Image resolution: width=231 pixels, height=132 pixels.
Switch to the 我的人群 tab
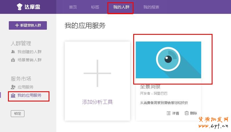click(121, 7)
